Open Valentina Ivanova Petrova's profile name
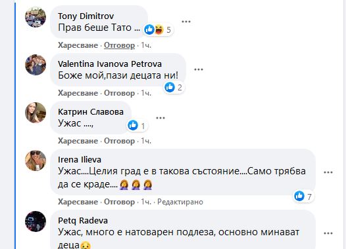Screen dimensions: 346x249 [110, 64]
